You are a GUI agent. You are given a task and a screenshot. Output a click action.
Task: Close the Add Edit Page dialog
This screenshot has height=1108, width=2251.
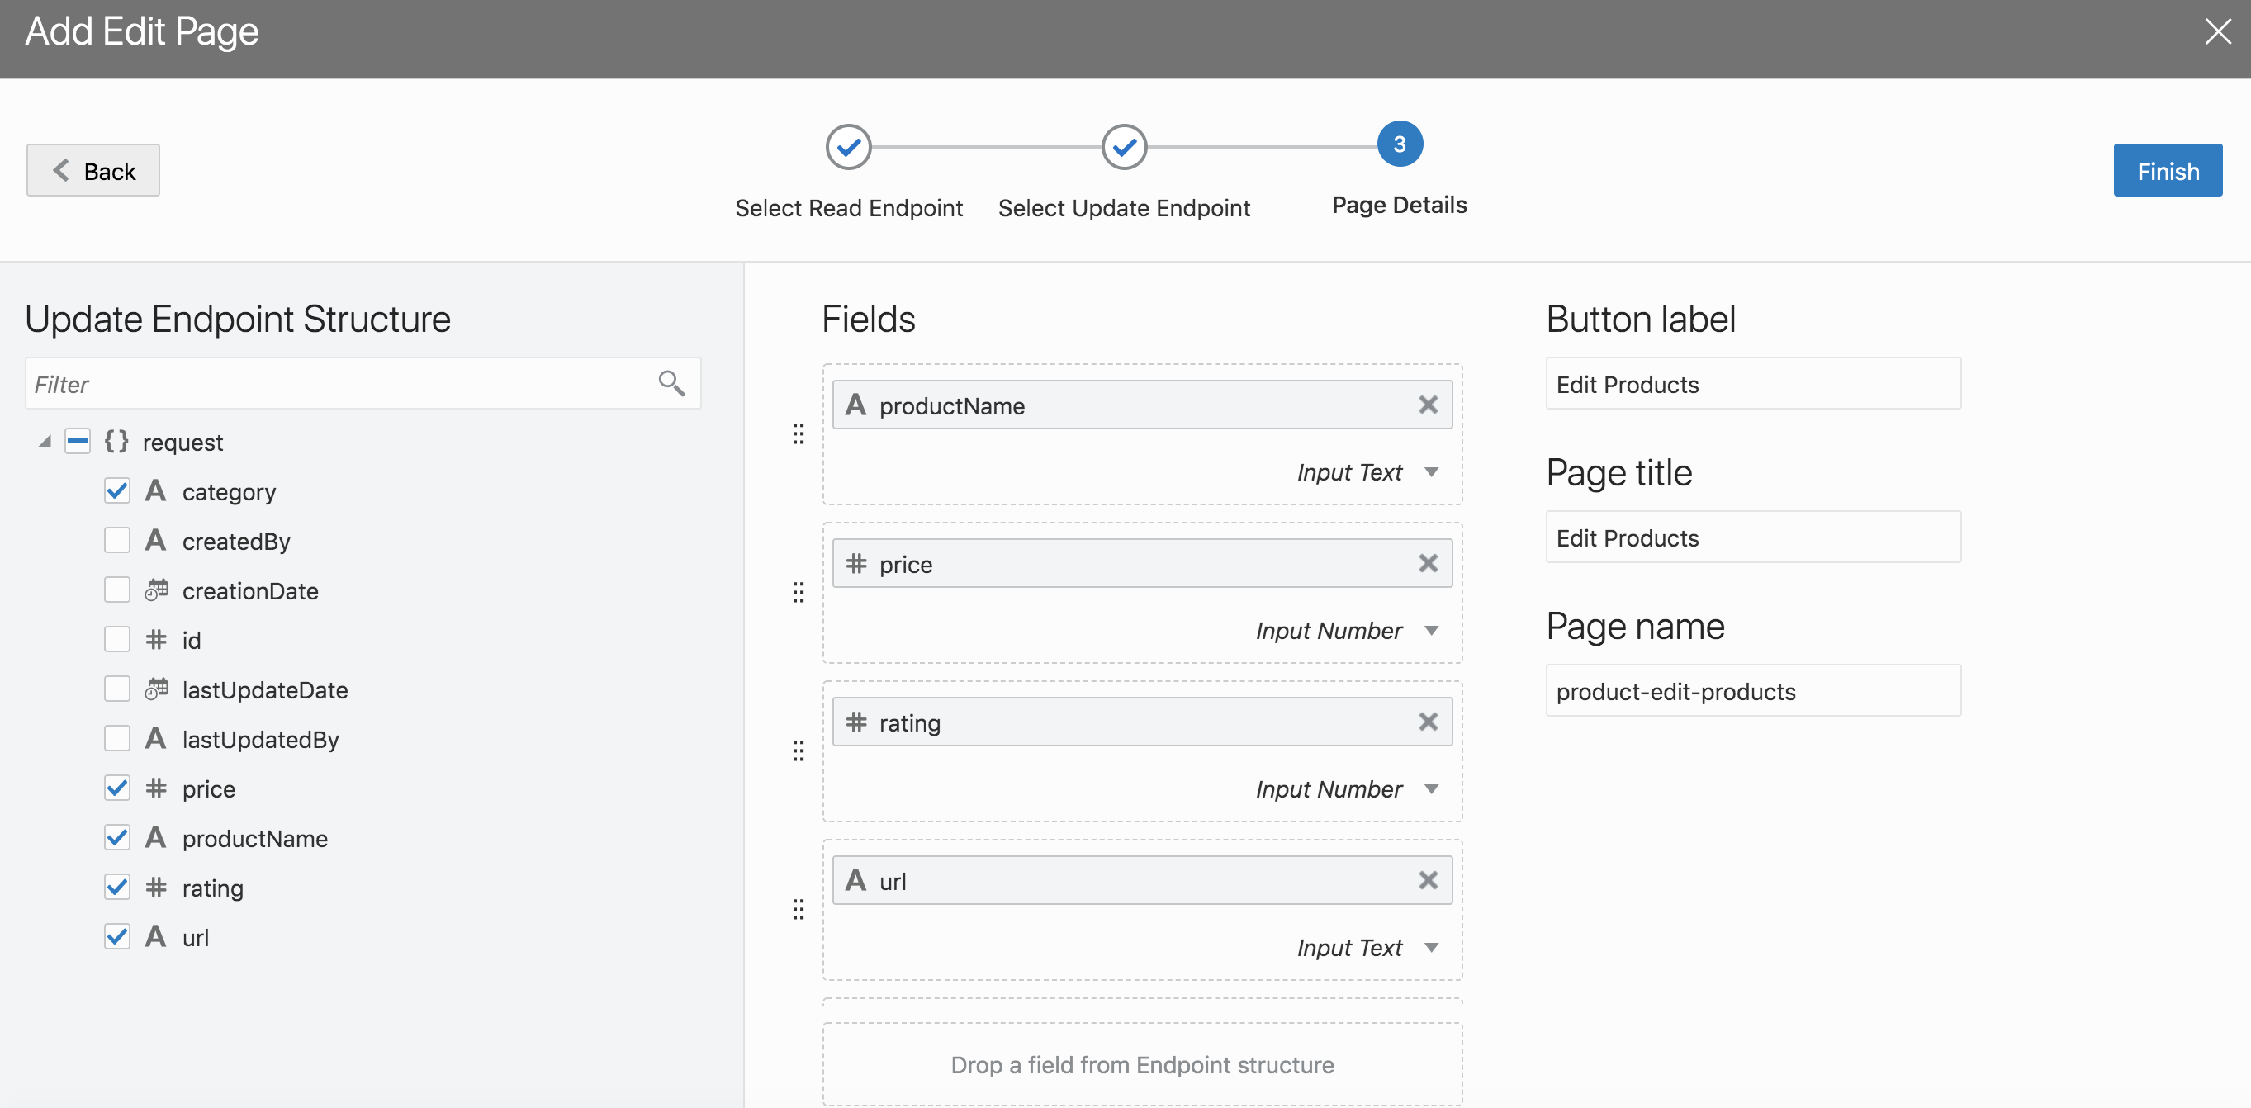pyautogui.click(x=2218, y=31)
